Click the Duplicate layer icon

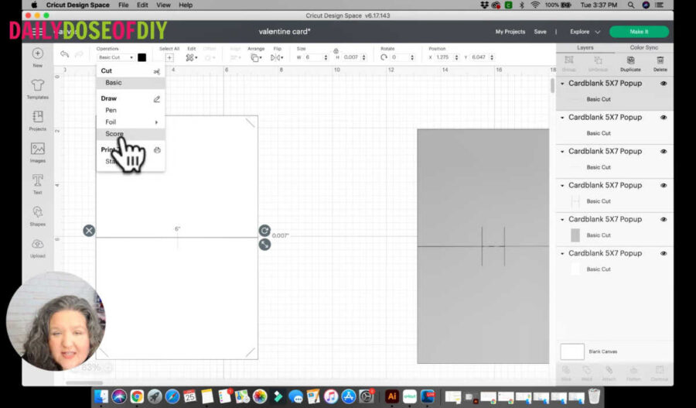point(630,60)
